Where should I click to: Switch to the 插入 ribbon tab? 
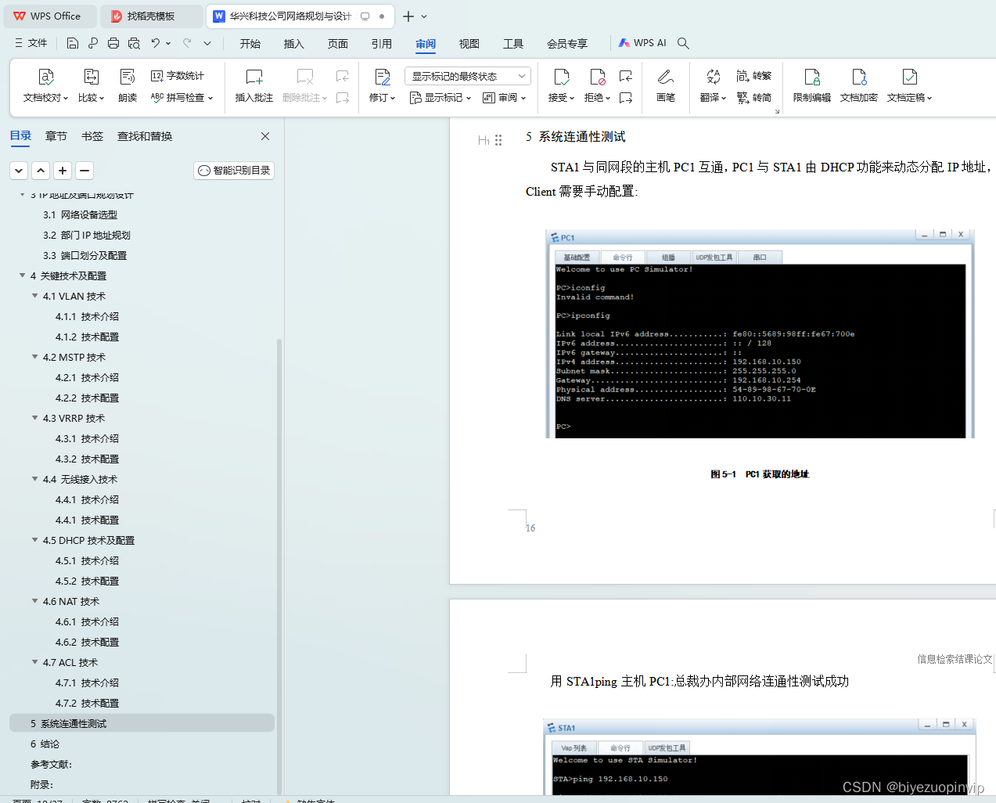pyautogui.click(x=294, y=44)
